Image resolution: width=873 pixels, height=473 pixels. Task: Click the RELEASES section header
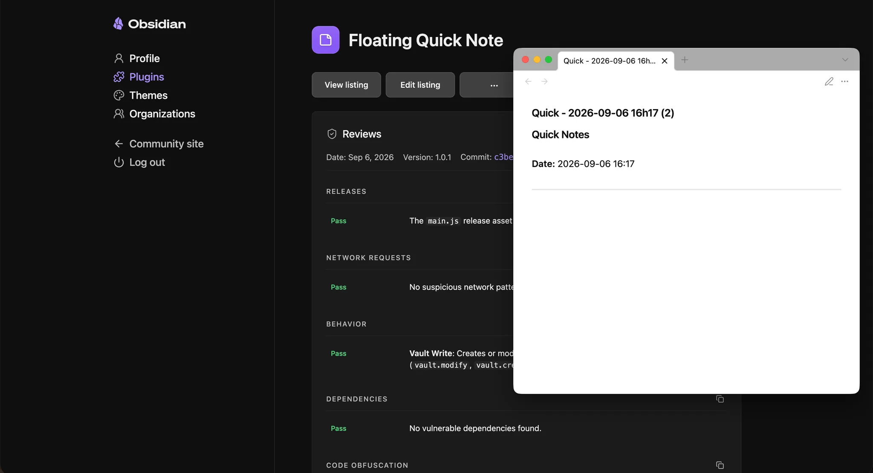[x=346, y=192]
